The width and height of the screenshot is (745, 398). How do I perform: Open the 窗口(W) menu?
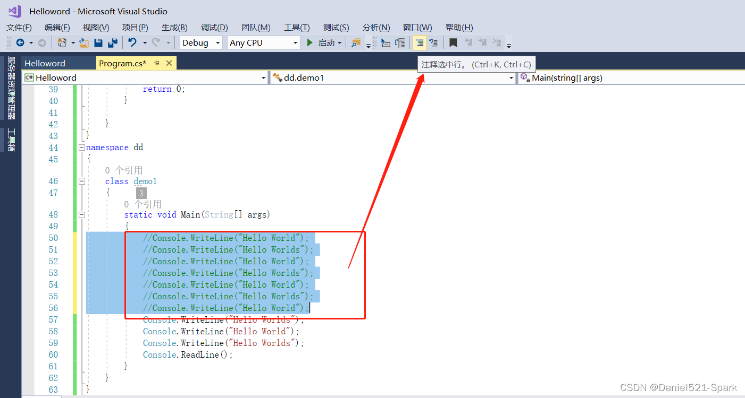tap(417, 28)
